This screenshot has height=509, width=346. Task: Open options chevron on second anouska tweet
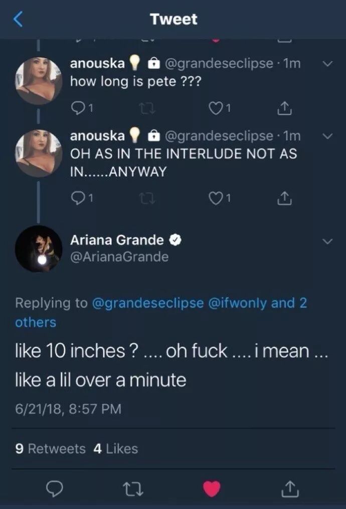click(326, 136)
